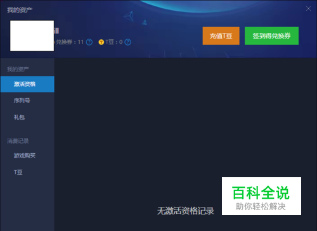Open help icon next to T豆 balance
Viewport: 317px width, 231px height.
pyautogui.click(x=127, y=42)
